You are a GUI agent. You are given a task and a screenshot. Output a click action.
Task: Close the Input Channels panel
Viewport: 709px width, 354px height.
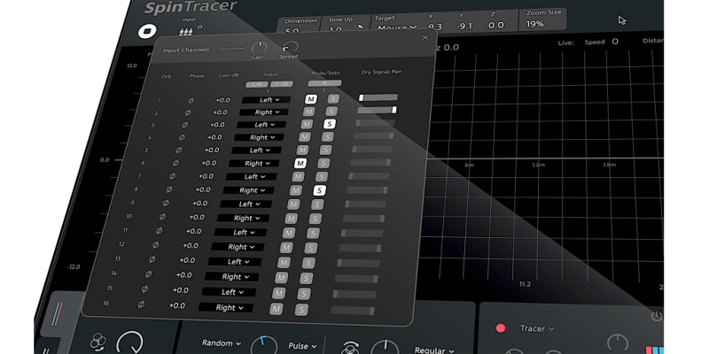coord(425,38)
